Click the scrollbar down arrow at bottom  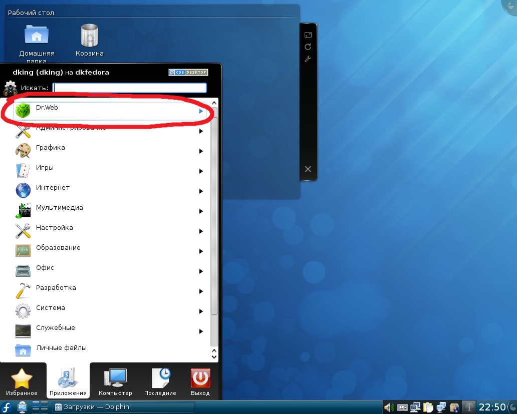click(214, 357)
